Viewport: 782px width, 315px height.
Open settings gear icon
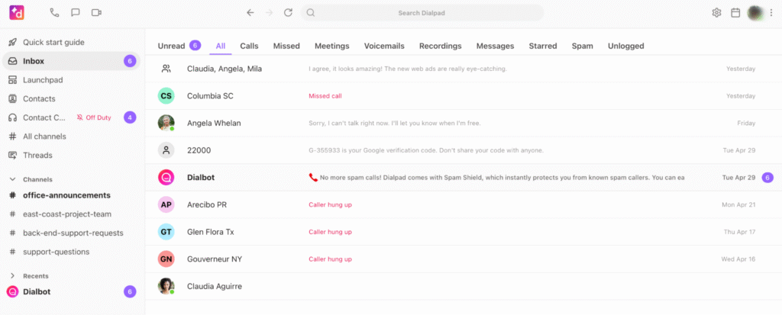click(x=716, y=13)
